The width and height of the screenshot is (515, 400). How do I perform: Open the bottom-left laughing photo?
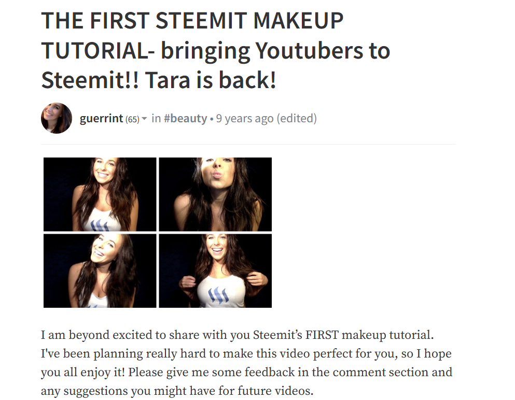tap(100, 270)
